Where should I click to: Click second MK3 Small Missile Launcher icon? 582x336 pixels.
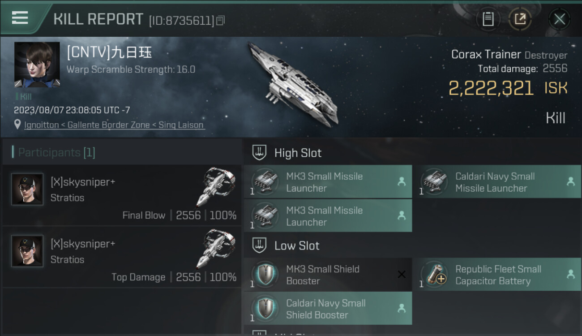[266, 215]
